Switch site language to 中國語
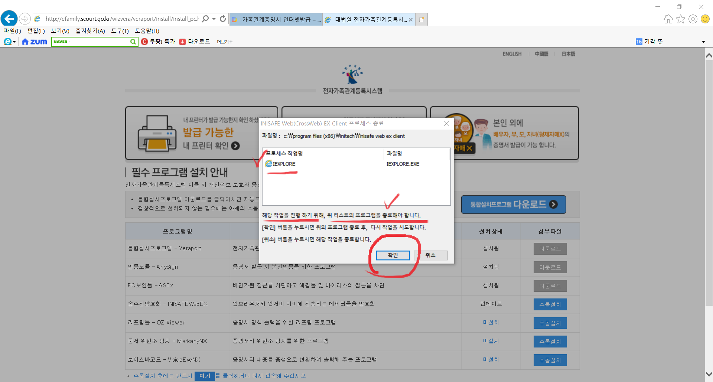 (541, 54)
